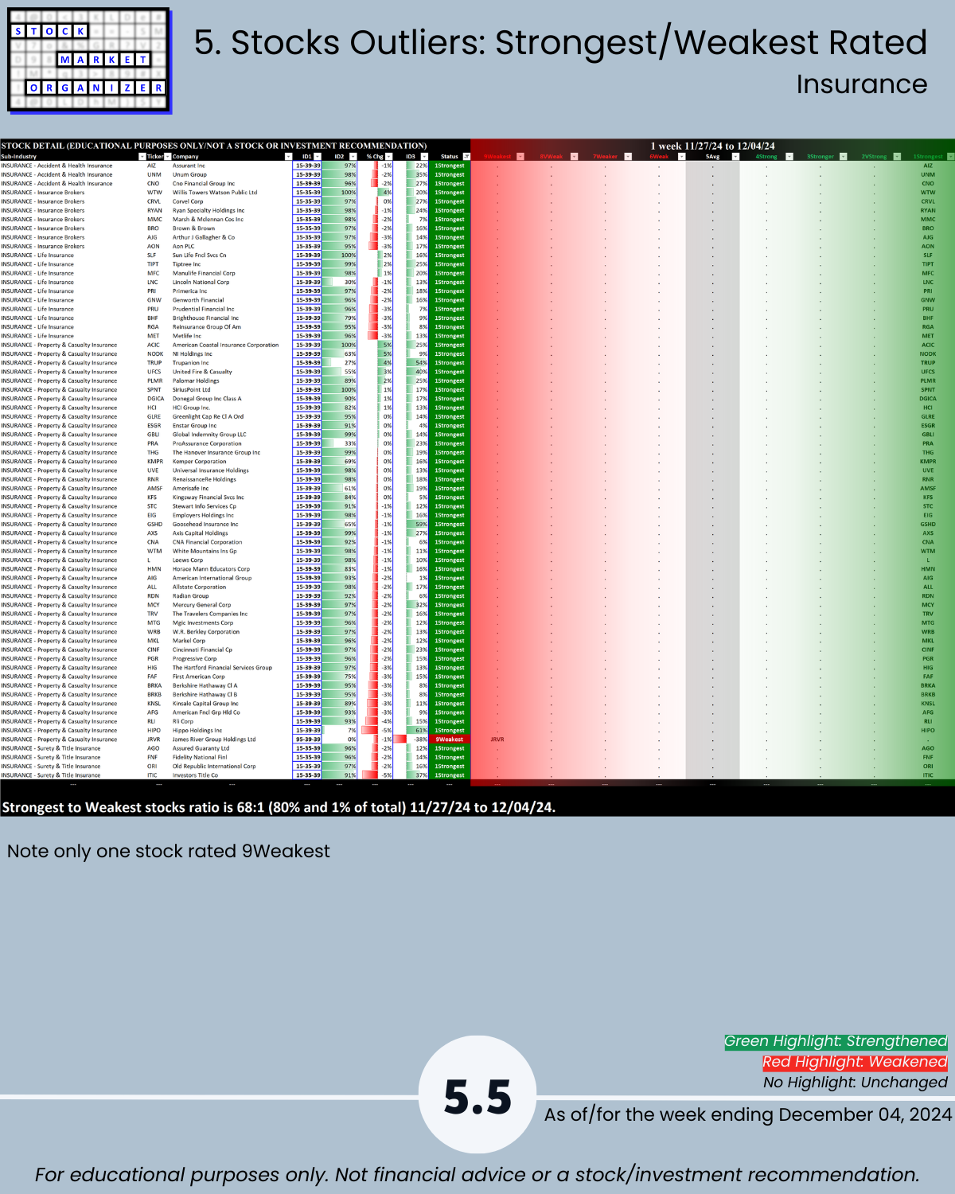Click the 'Strongest to Weakest stocks ratio' summary line
Screen dimensions: 955x1194
[279, 807]
